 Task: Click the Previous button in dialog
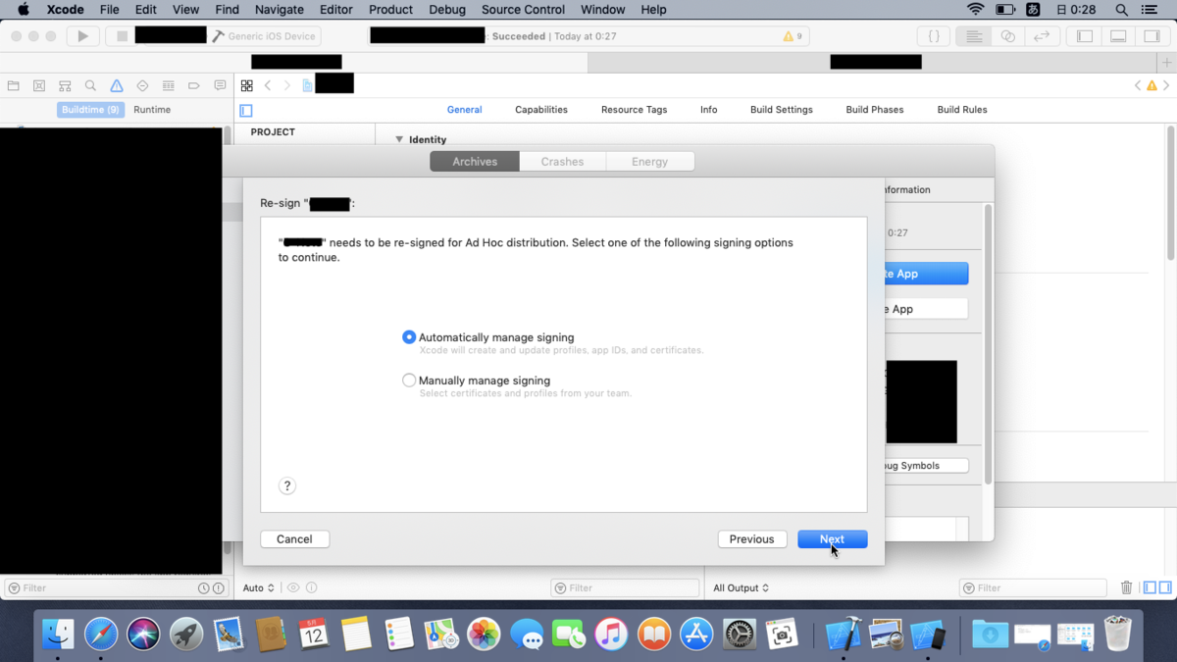tap(752, 539)
